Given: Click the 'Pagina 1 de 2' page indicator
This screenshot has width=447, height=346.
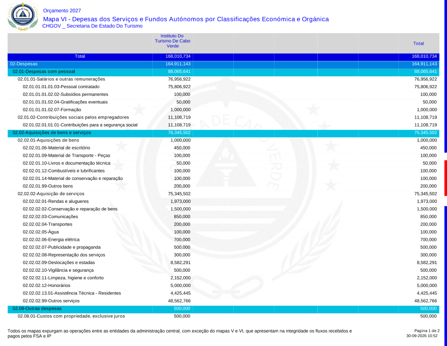Looking at the screenshot, I should [x=427, y=331].
